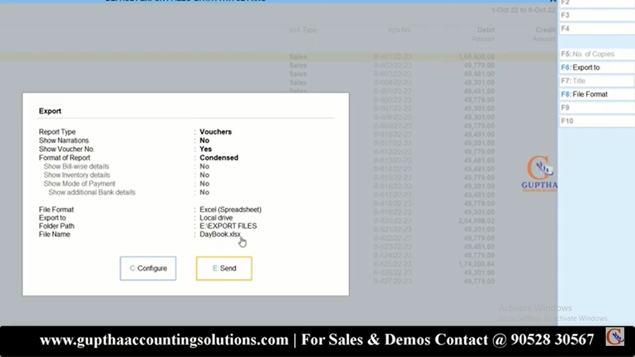
Task: Open the Configure button in Export dialog
Action: point(148,268)
